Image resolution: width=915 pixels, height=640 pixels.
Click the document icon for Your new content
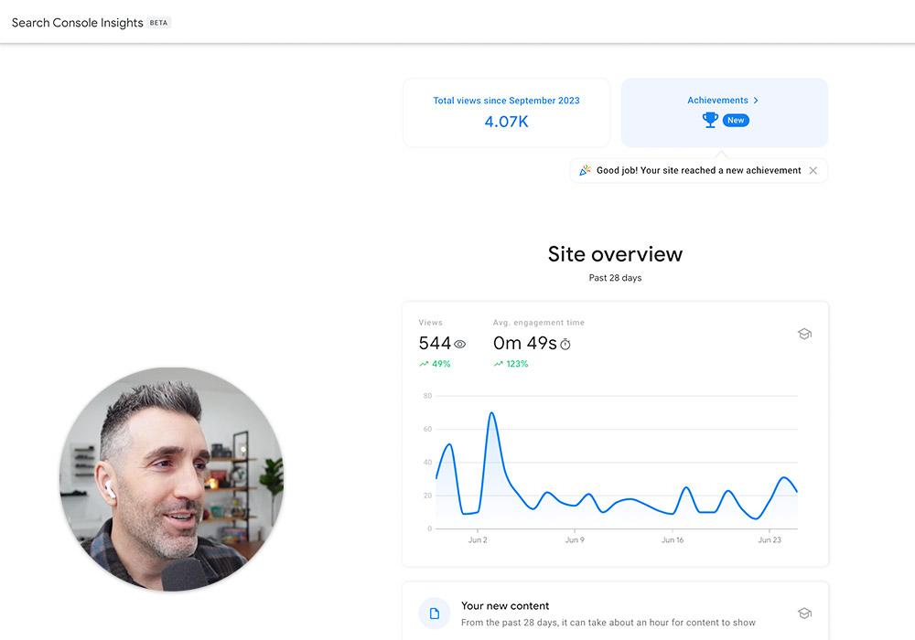click(434, 613)
